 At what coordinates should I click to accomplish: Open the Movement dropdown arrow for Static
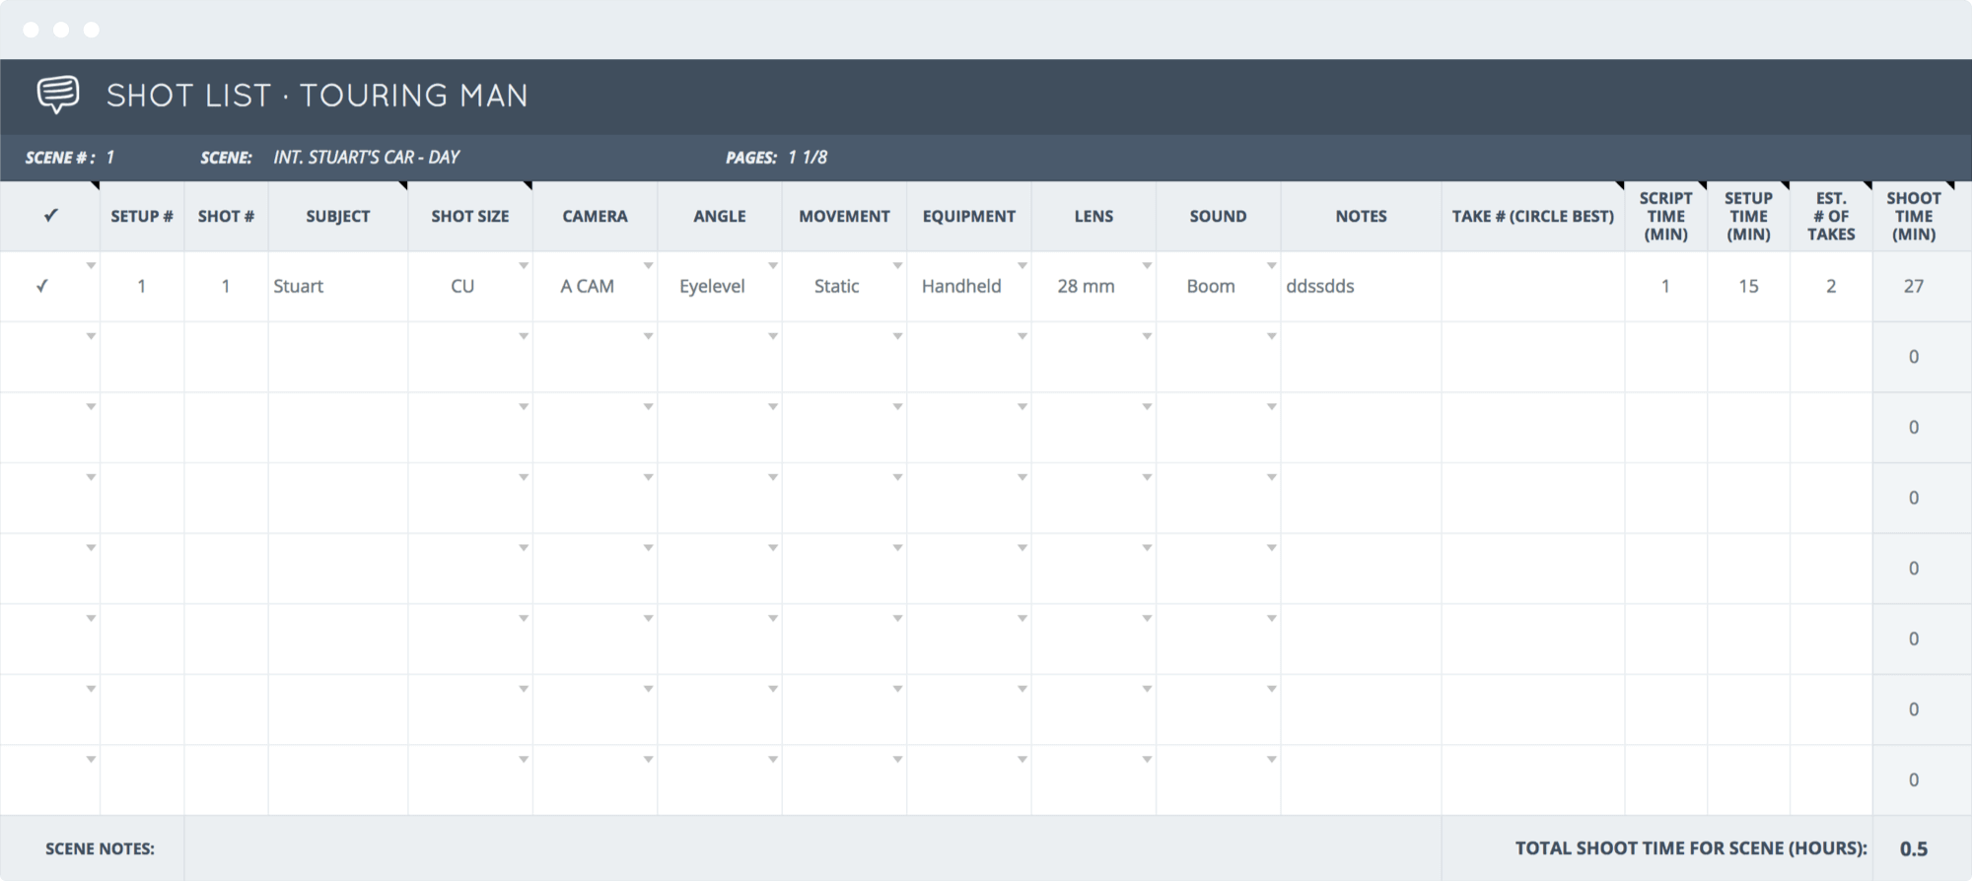pyautogui.click(x=897, y=266)
